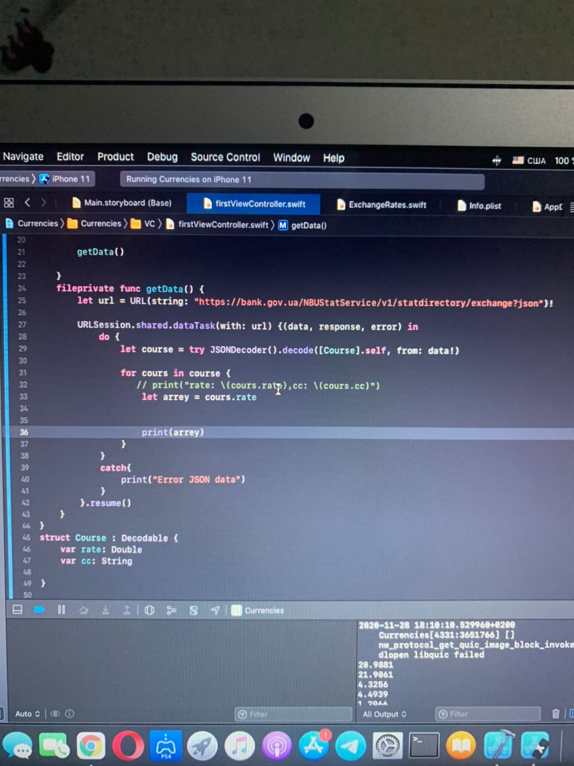Click activity status Running Currencies on iPhone 11
574x766 pixels.
302,179
